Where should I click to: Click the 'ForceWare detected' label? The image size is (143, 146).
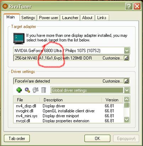[x=32, y=81]
